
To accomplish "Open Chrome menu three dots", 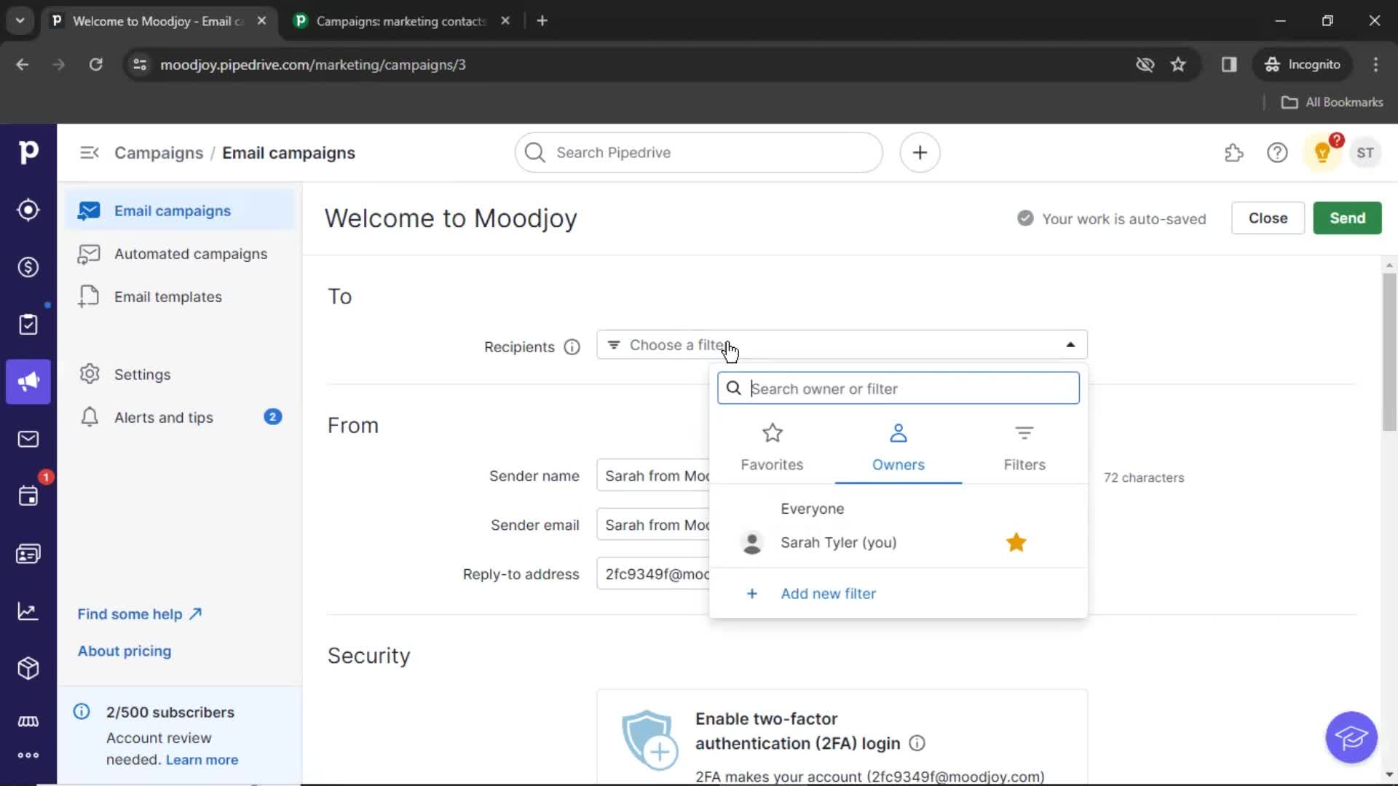I will click(x=1375, y=65).
